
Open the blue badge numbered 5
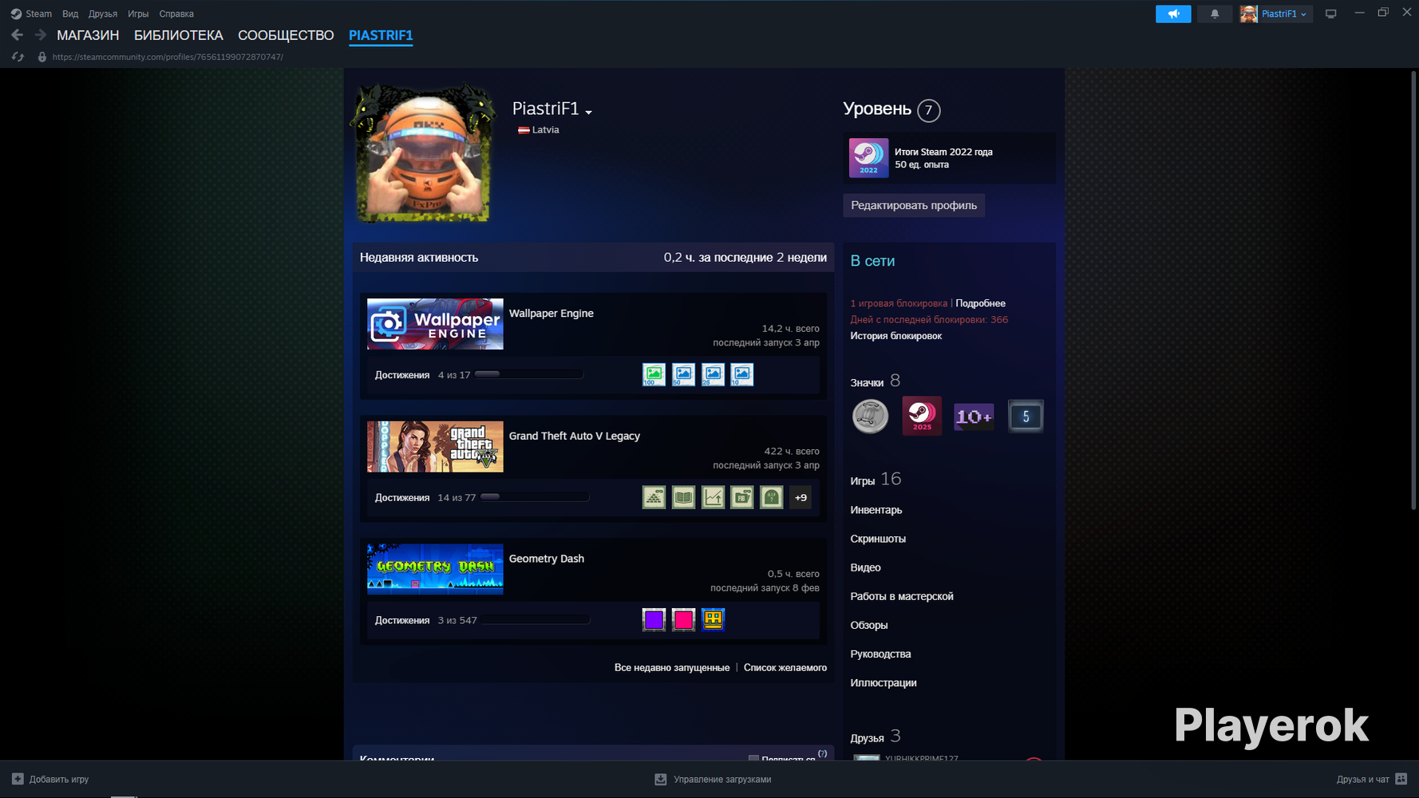point(1026,416)
